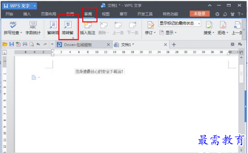Screen dimensions: 248x153
Task: Print the document with printer icon
Action: 25,44
